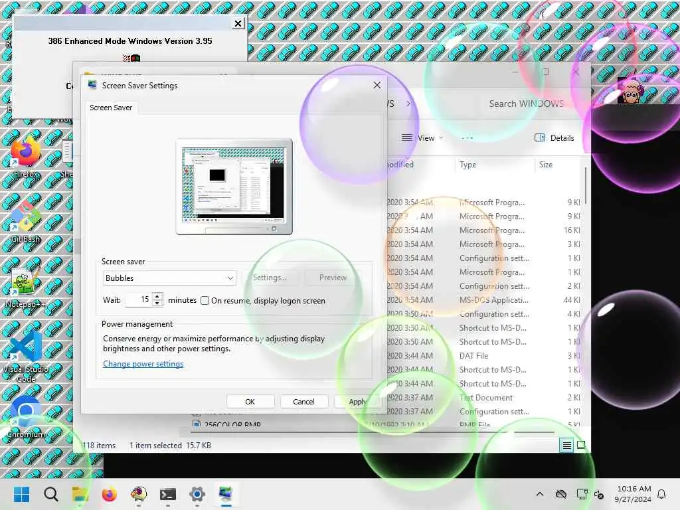The width and height of the screenshot is (680, 510).
Task: Open Git Bash desktop shortcut
Action: pyautogui.click(x=26, y=222)
